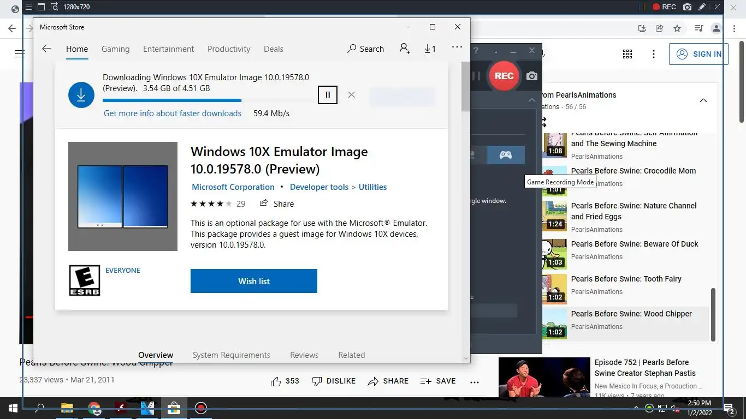Image resolution: width=746 pixels, height=419 pixels.
Task: Add the app to Wish list
Action: [254, 281]
